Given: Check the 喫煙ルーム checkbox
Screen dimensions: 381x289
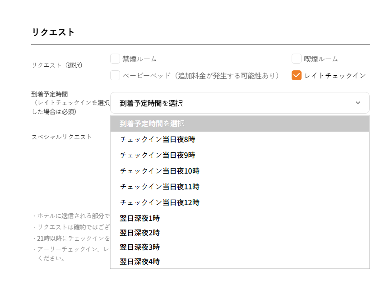Looking at the screenshot, I should (x=297, y=59).
